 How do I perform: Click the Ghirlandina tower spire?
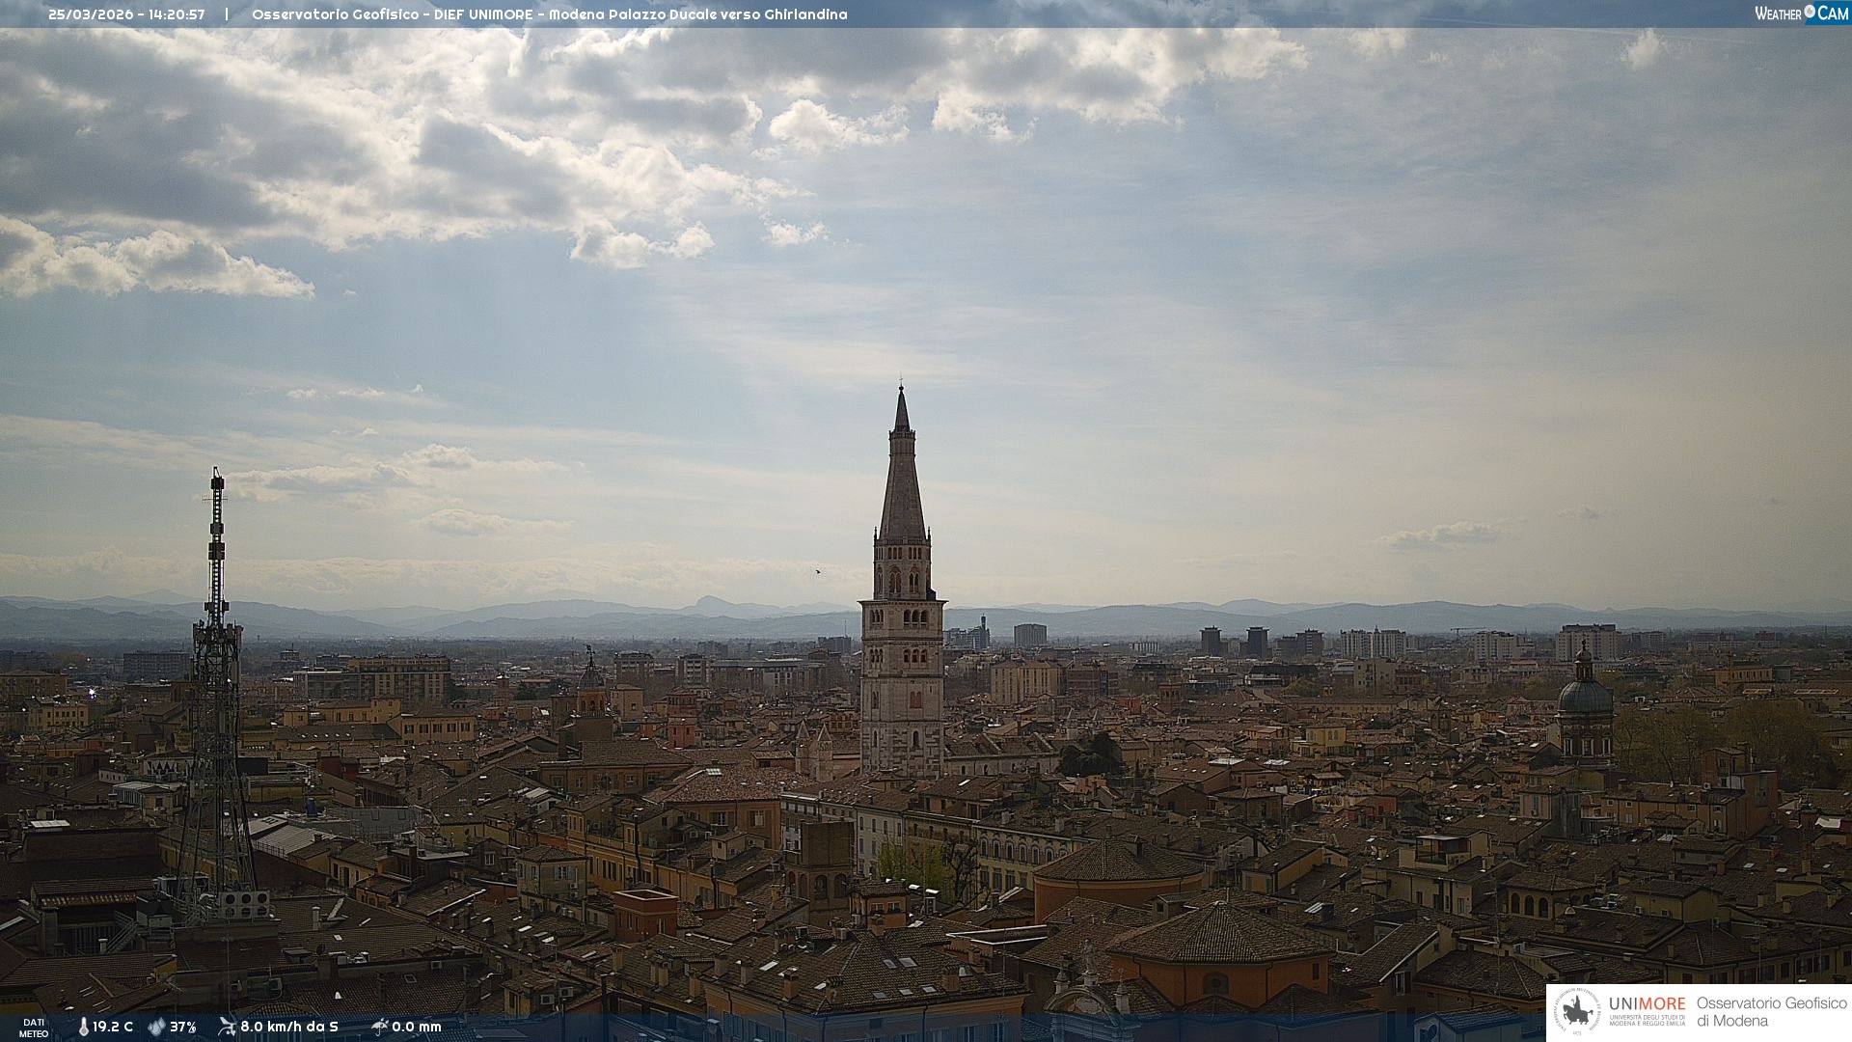point(902,463)
